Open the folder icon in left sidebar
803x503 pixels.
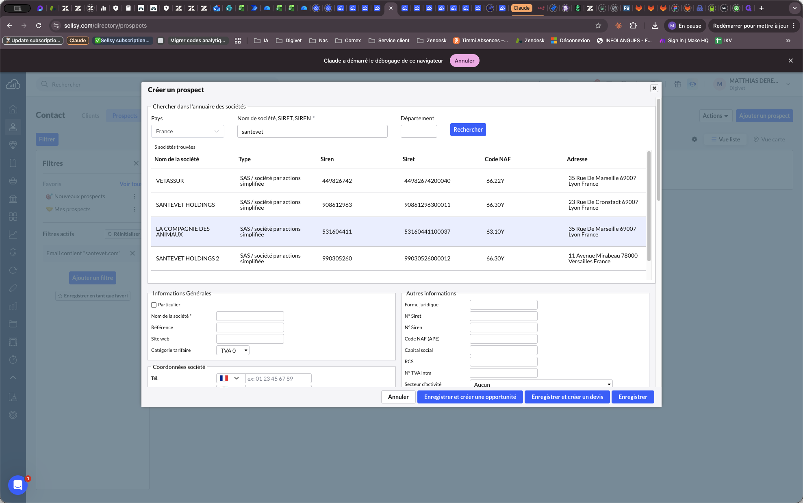click(x=13, y=324)
